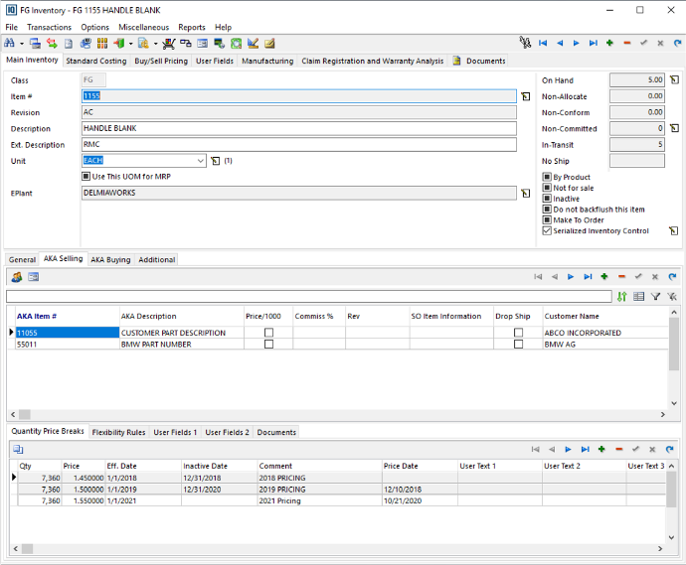The height and width of the screenshot is (565, 686).
Task: Expand the Unit dropdown showing EACH
Action: 200,160
